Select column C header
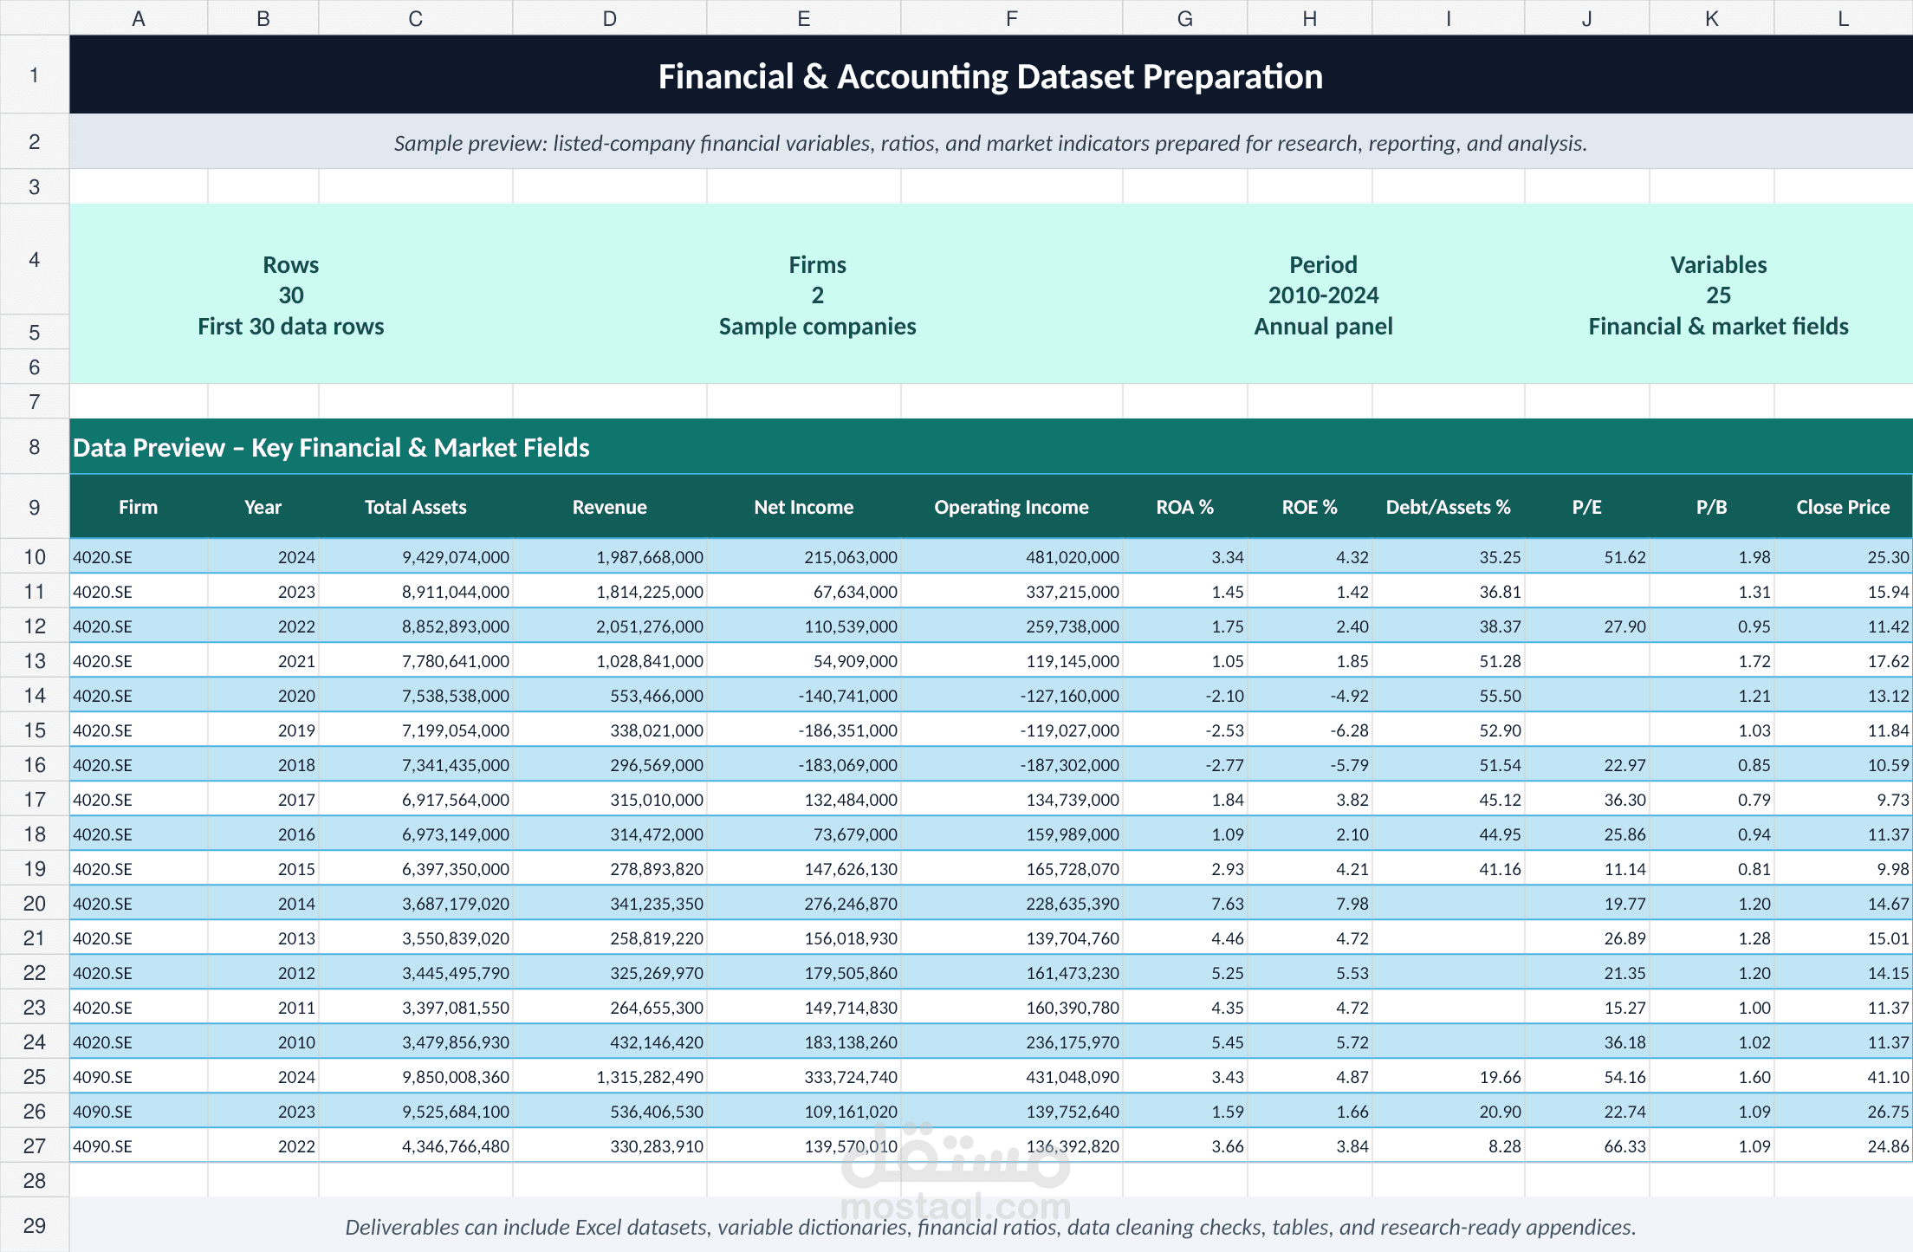This screenshot has height=1252, width=1913. click(416, 18)
